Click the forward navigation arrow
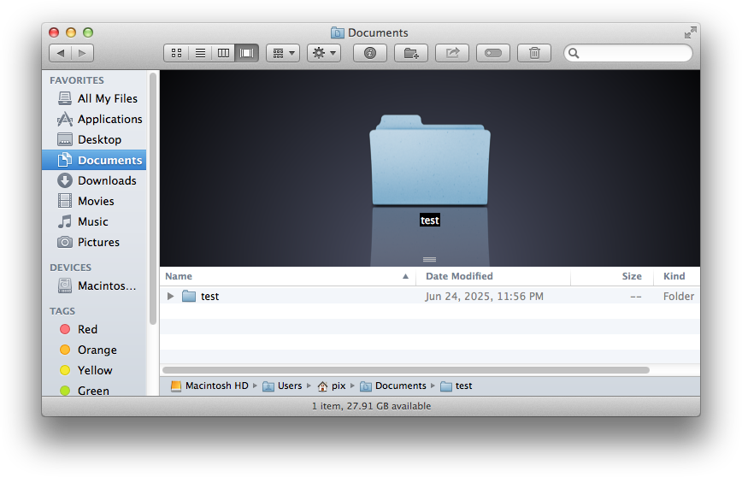The width and height of the screenshot is (742, 477). (x=83, y=53)
